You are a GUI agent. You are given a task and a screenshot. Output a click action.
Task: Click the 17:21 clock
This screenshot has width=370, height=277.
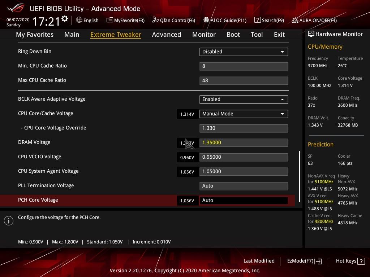(46, 21)
